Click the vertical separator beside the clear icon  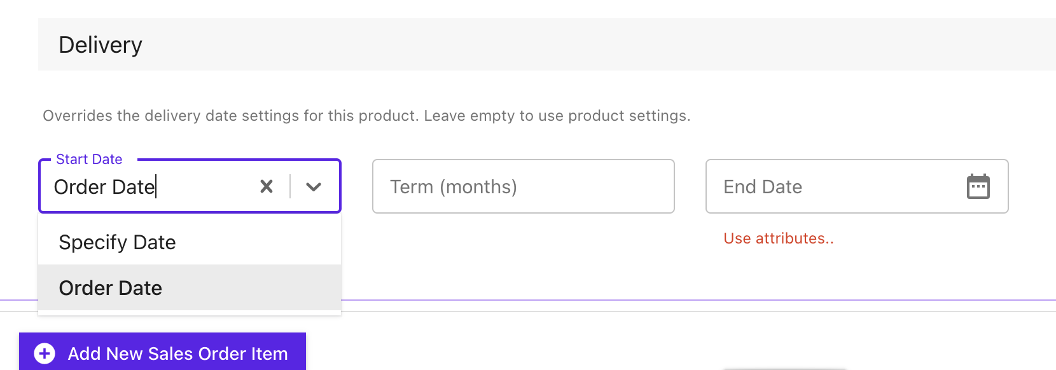click(290, 186)
